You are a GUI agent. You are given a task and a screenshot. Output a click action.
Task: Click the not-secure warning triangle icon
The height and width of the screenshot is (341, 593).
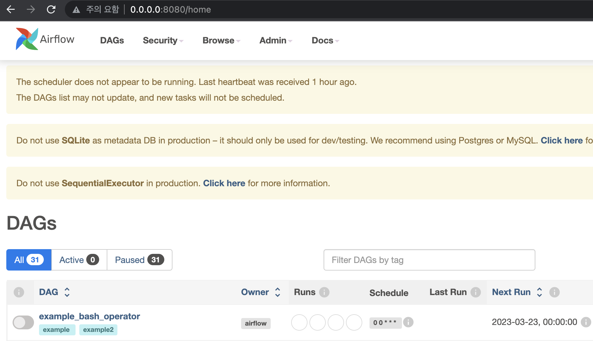(76, 10)
